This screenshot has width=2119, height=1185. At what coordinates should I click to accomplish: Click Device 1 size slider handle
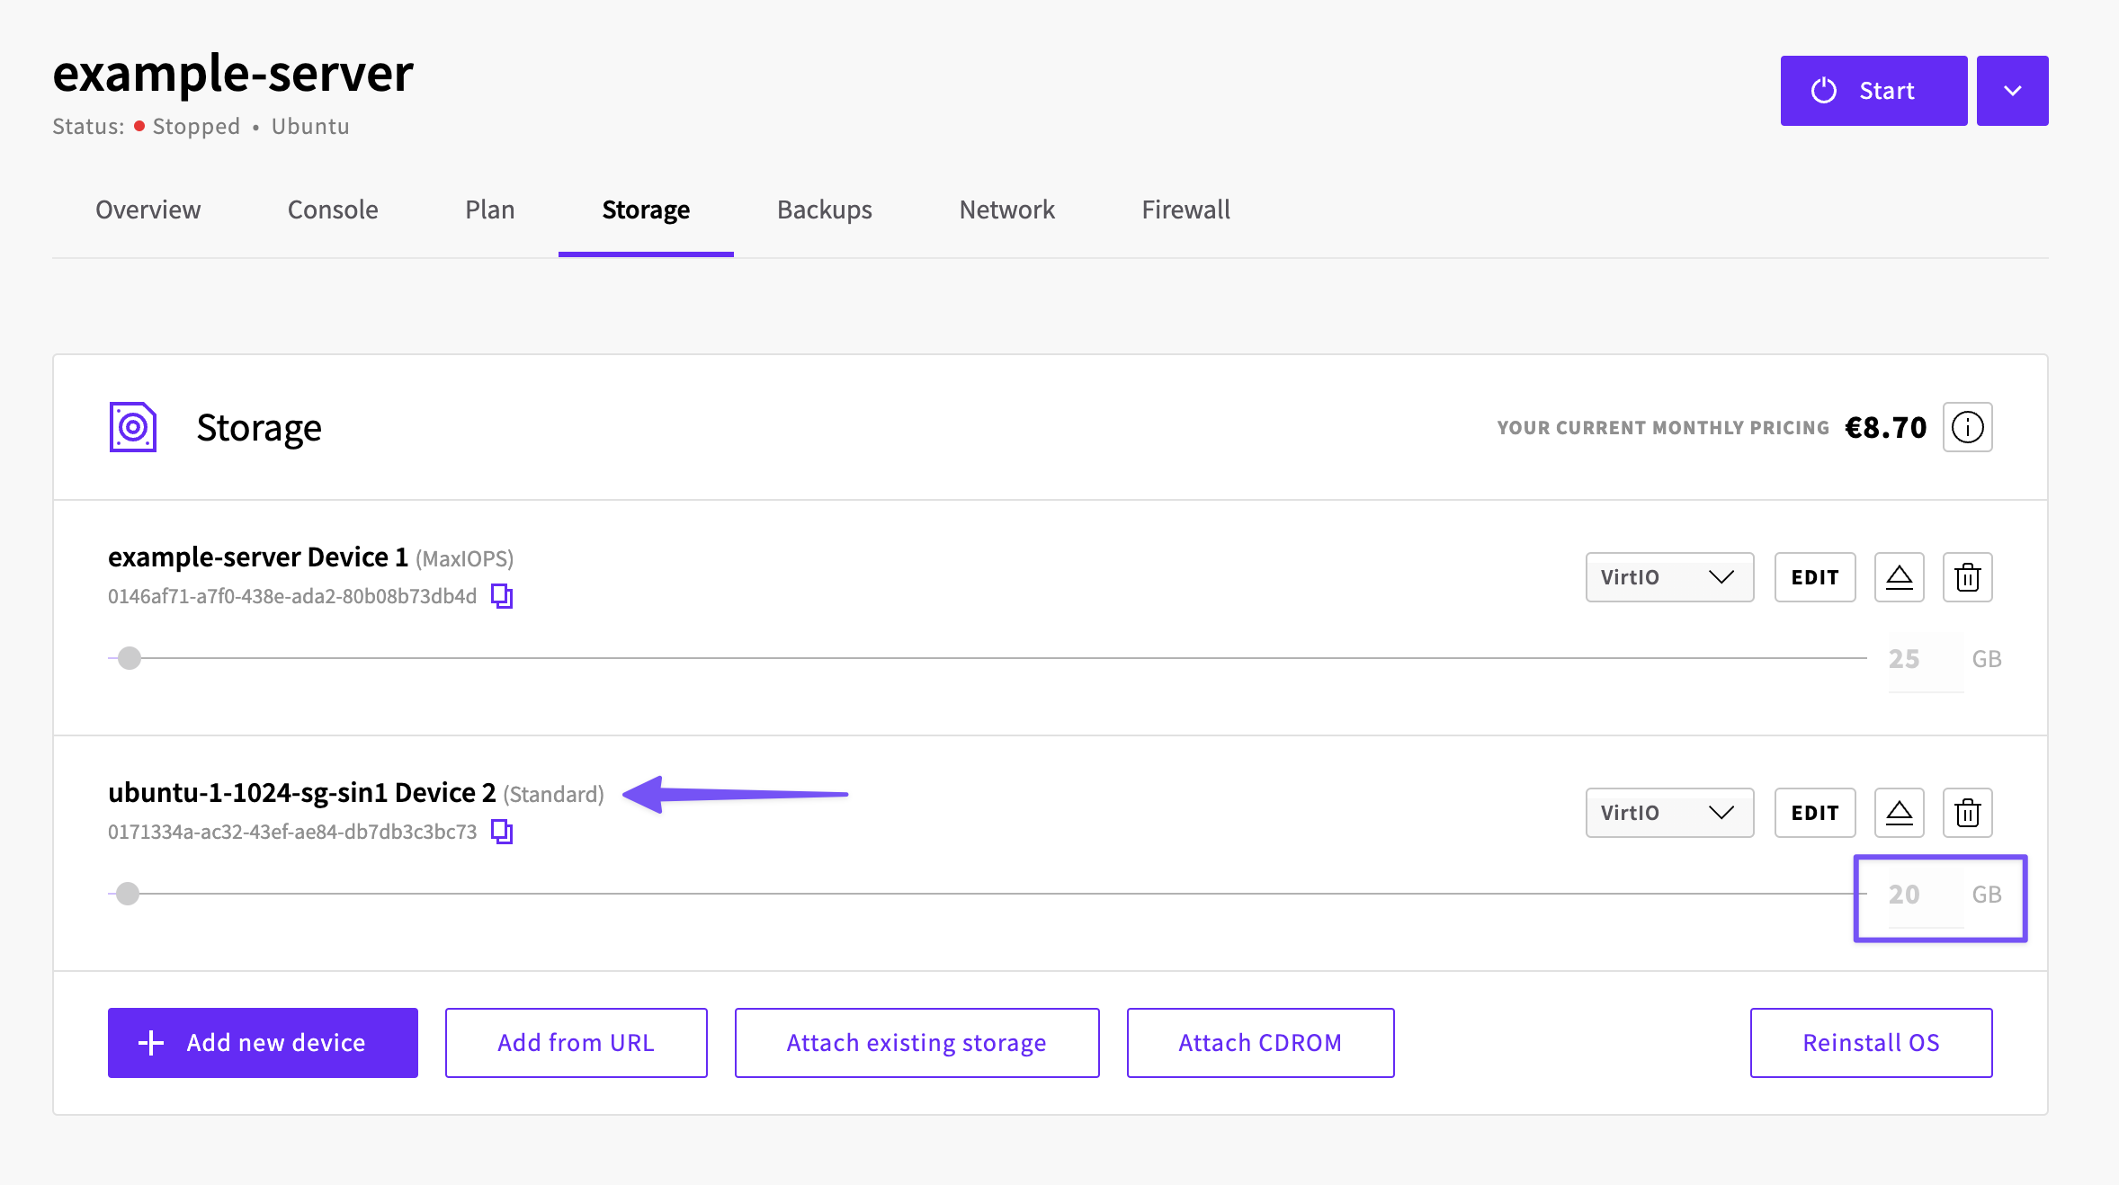coord(130,658)
